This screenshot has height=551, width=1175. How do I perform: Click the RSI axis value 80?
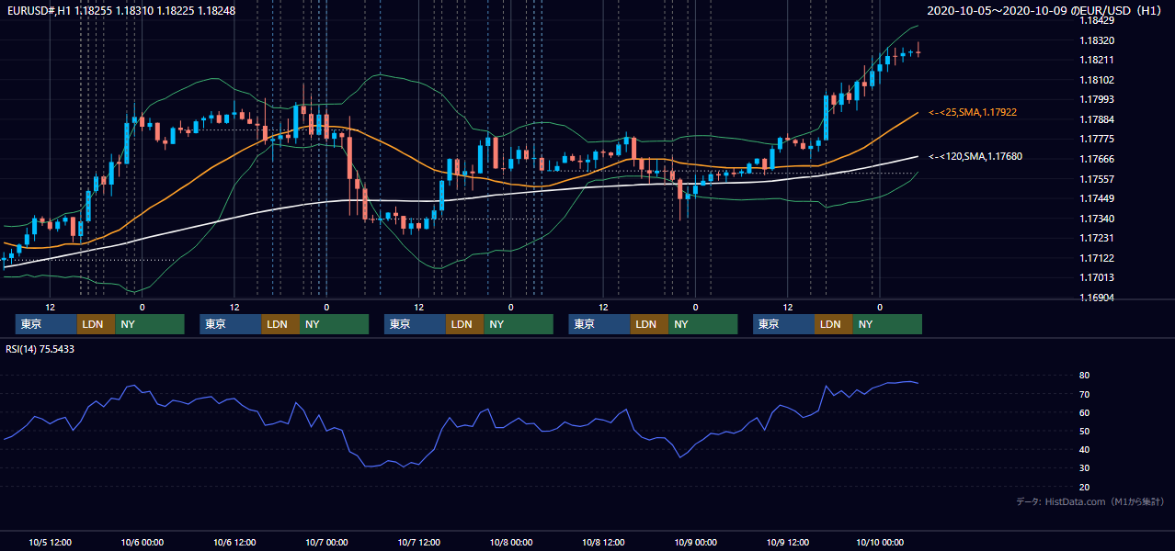click(1085, 376)
